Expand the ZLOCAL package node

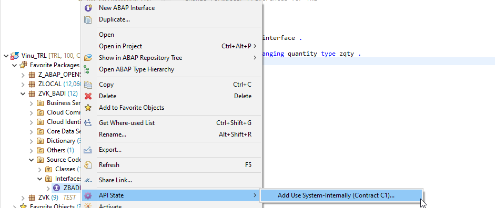[x=23, y=85]
